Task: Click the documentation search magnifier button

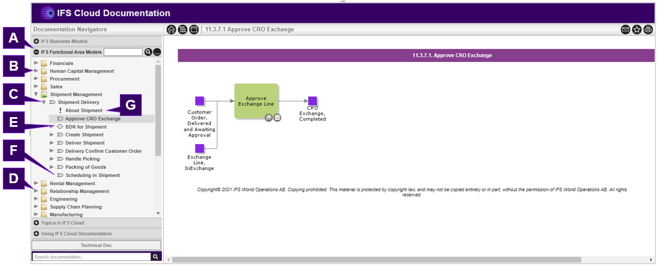Action: point(156,257)
